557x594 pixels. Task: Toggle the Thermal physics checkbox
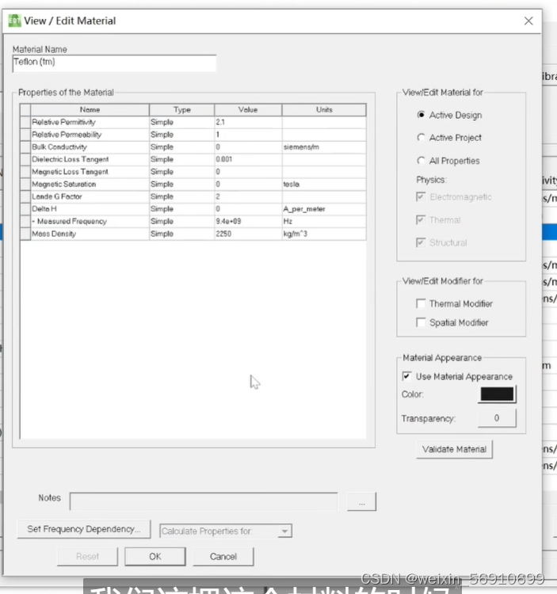421,220
